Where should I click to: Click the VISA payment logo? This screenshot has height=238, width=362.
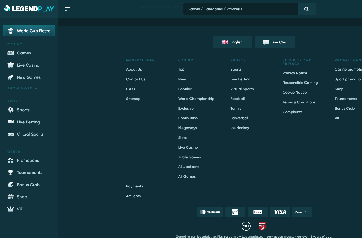click(280, 212)
